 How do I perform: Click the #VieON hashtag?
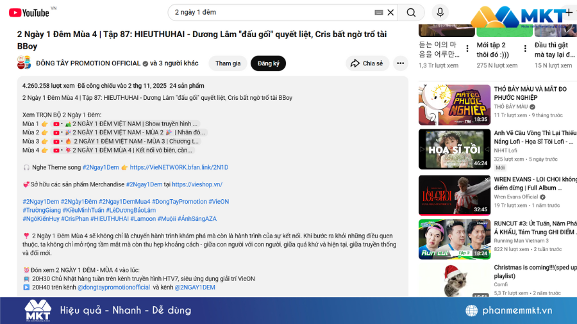(x=219, y=201)
